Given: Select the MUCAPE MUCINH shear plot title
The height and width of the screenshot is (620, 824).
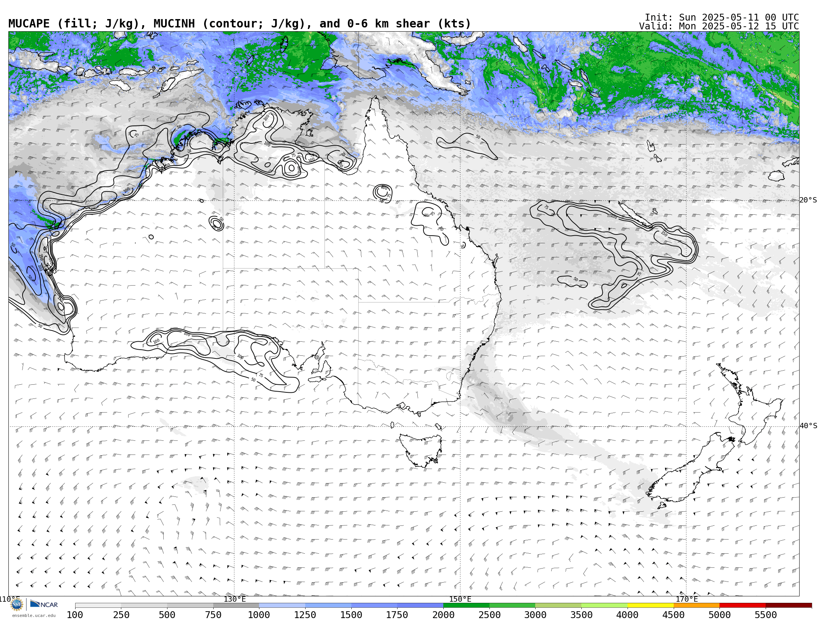Looking at the screenshot, I should tap(240, 24).
